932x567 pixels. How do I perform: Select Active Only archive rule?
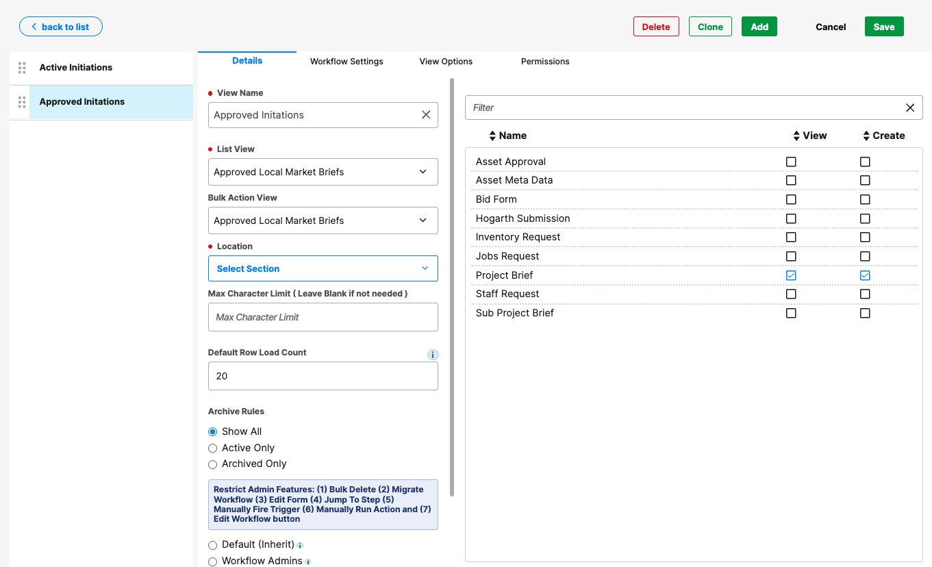coord(212,448)
